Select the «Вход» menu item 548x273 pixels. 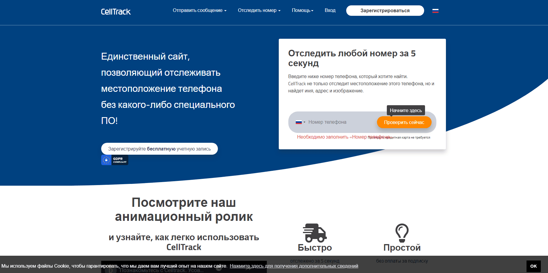(x=330, y=10)
